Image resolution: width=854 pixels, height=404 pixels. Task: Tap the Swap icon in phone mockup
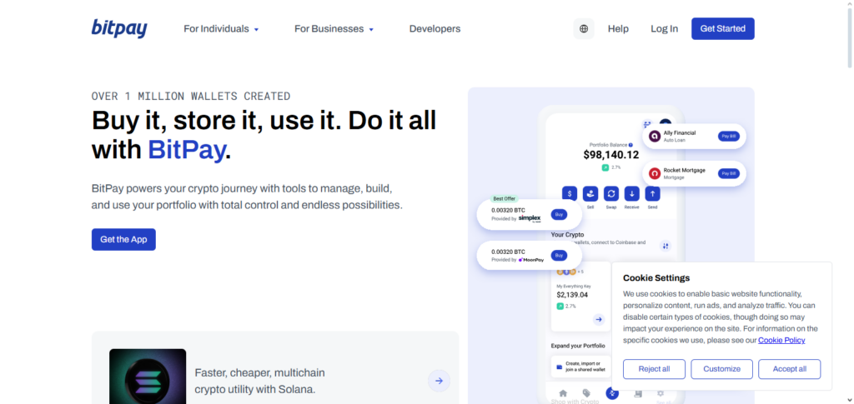pos(611,193)
